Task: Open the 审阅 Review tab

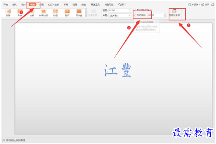Action: (66, 5)
